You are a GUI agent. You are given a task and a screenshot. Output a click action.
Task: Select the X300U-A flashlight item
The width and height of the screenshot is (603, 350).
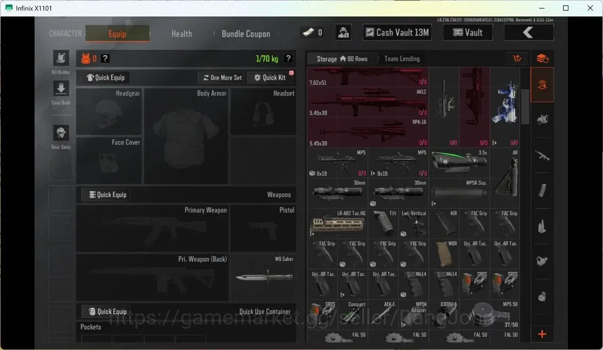coord(444,314)
